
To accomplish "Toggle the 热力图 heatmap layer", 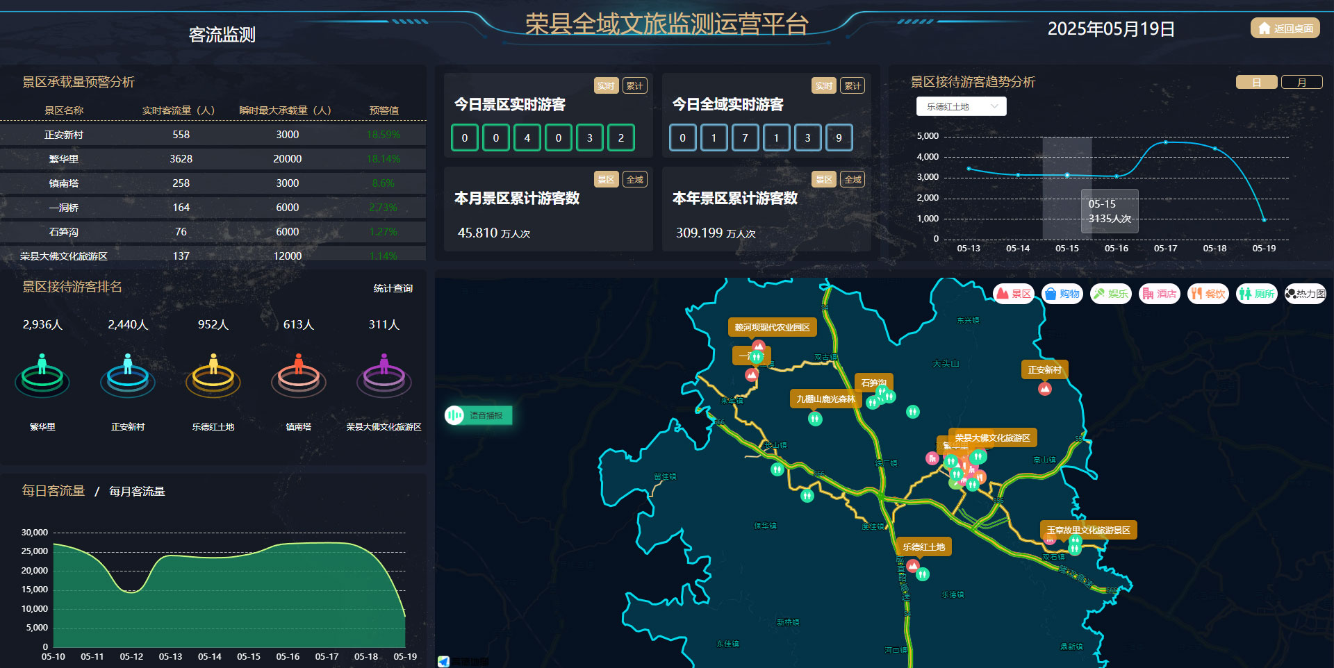I will tap(1305, 294).
